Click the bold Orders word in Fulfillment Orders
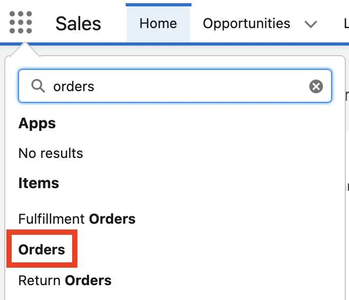349x300 pixels. (x=112, y=219)
